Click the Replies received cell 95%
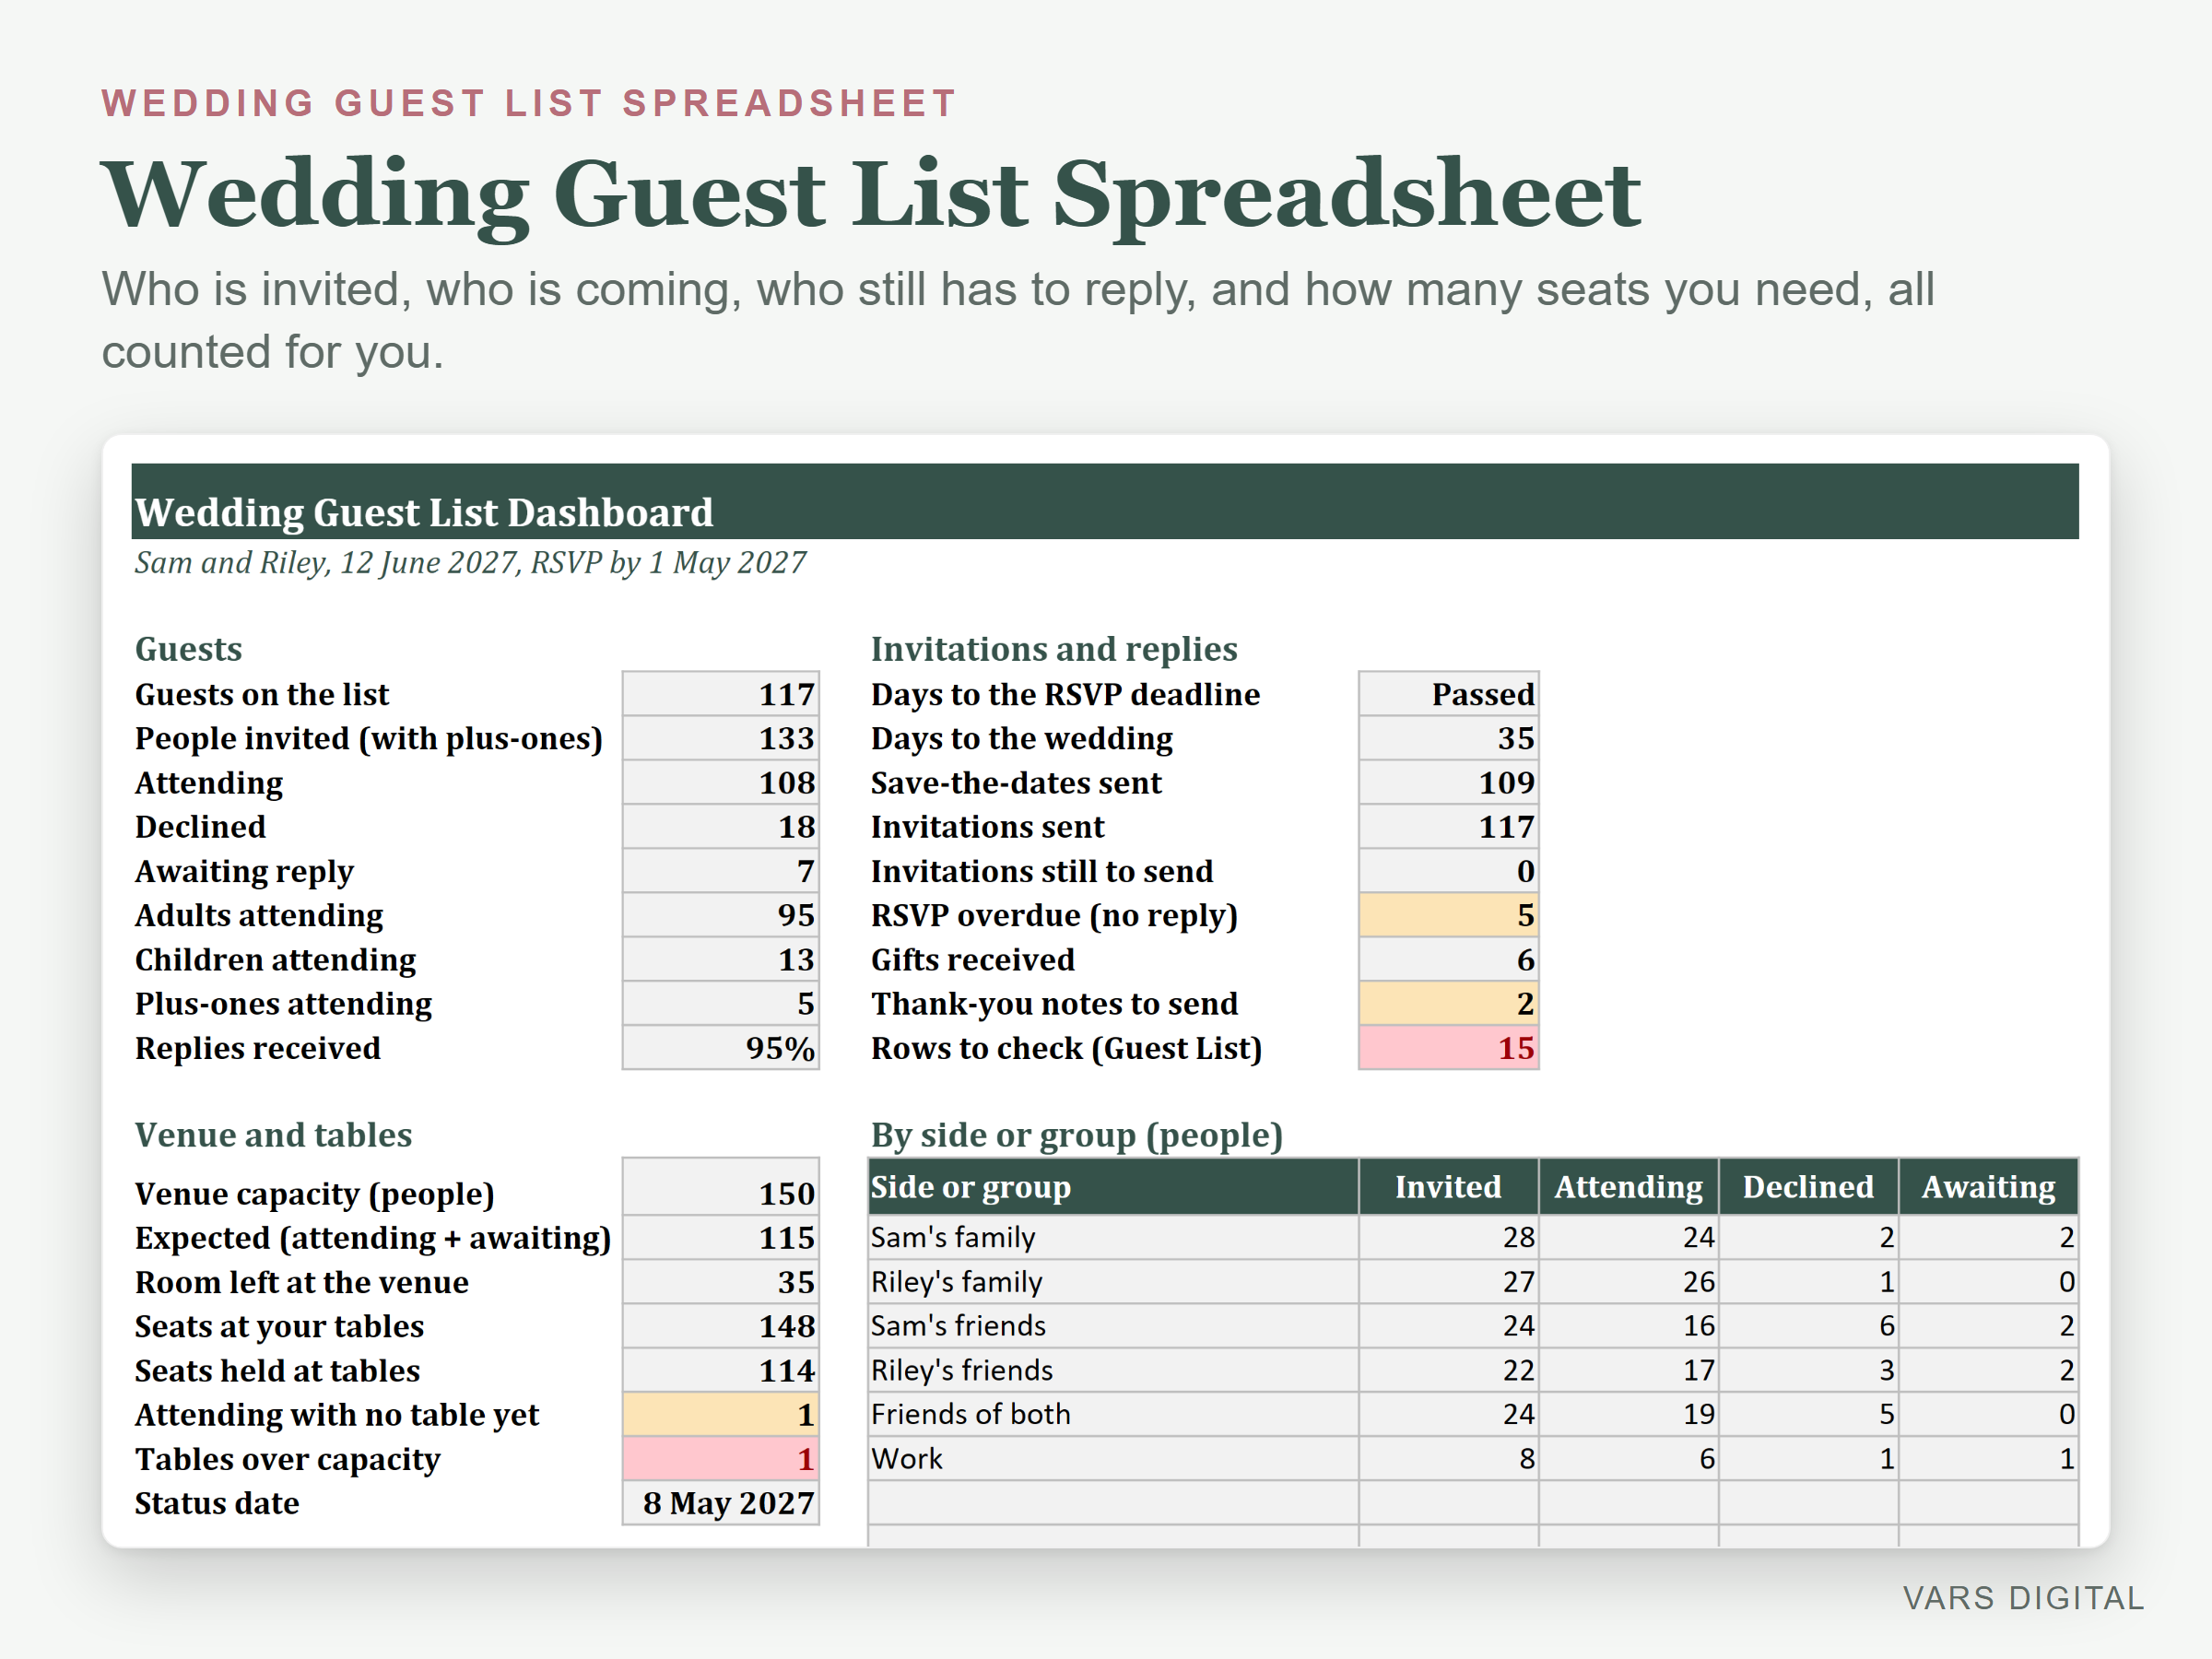Image resolution: width=2212 pixels, height=1659 pixels. coord(720,1047)
